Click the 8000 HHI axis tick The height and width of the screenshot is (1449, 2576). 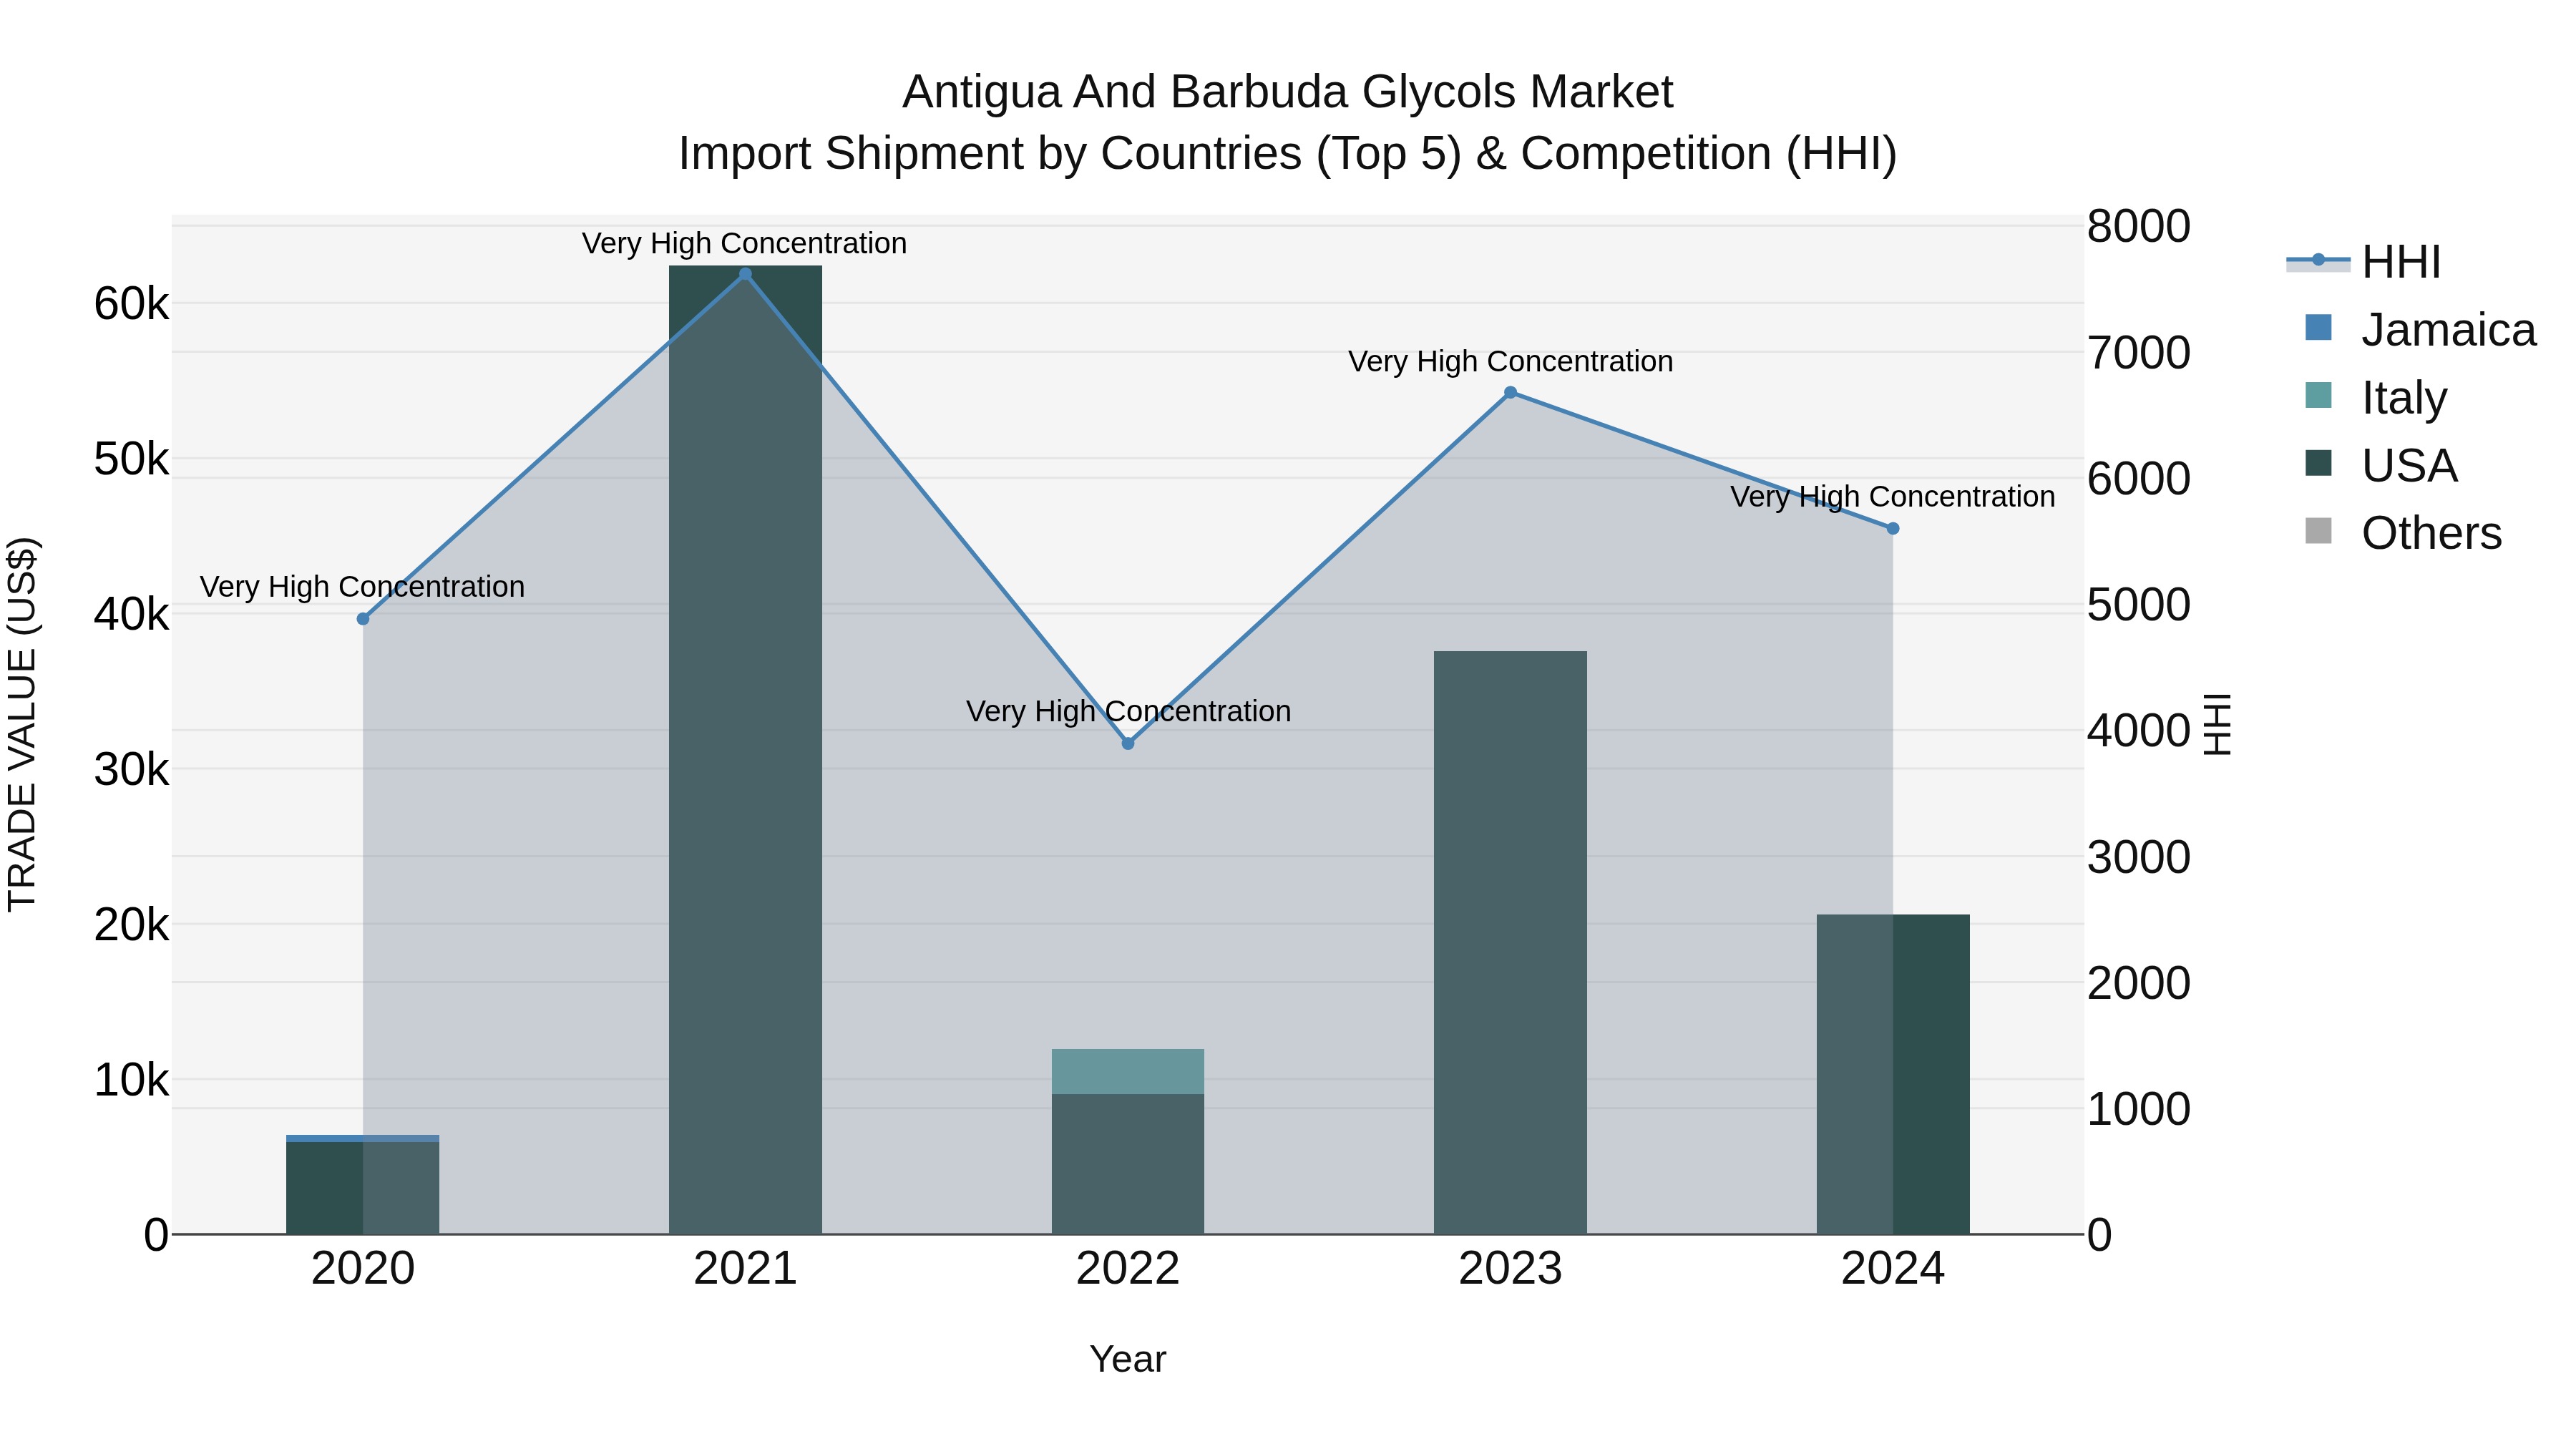[2138, 226]
